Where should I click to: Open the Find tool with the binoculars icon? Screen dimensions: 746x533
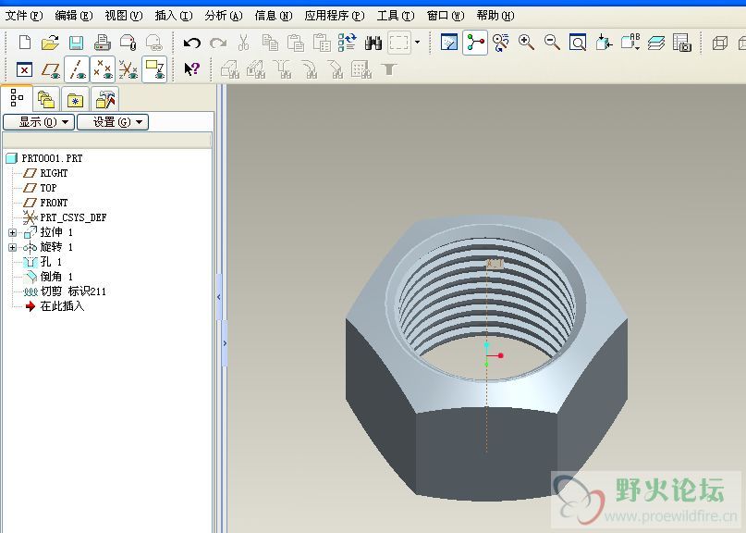point(373,43)
